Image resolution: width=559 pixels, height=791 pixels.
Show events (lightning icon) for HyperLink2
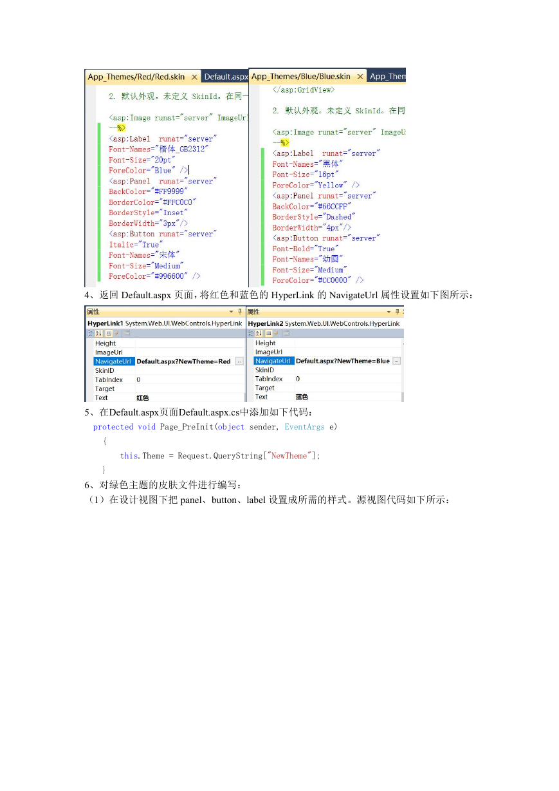click(x=277, y=333)
